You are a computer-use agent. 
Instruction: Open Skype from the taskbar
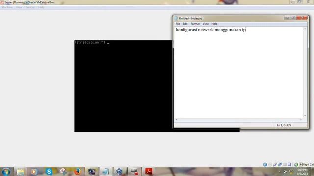[49, 172]
